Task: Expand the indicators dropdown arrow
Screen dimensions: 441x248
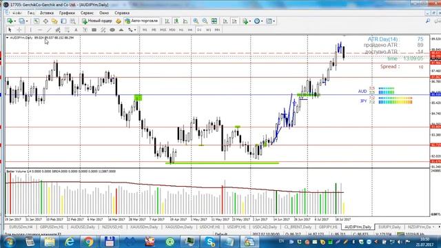Action: tap(249, 21)
